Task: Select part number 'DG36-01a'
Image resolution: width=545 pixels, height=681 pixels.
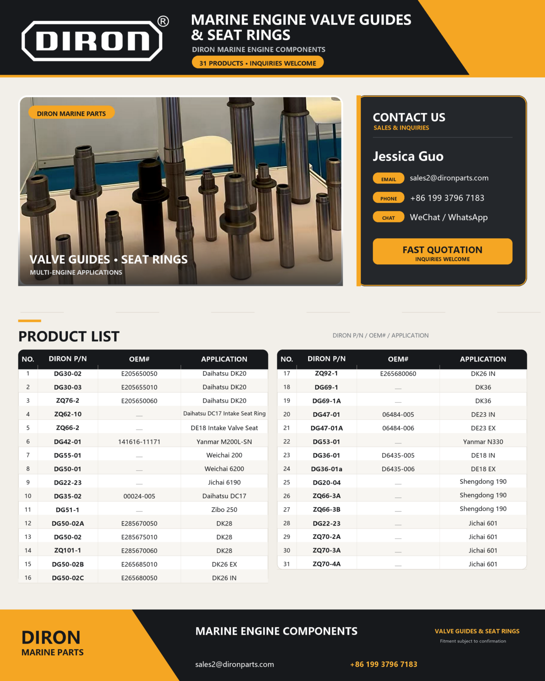Action: coord(326,469)
